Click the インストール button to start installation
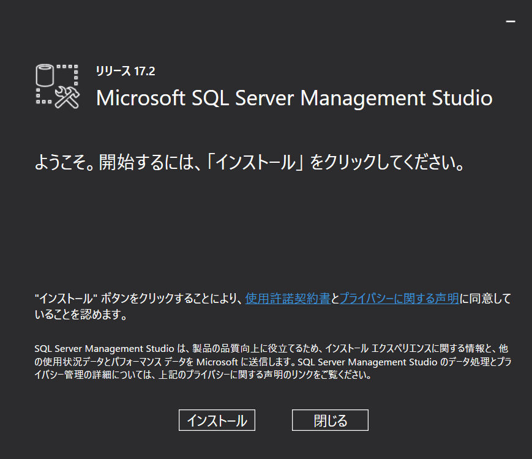 (217, 420)
